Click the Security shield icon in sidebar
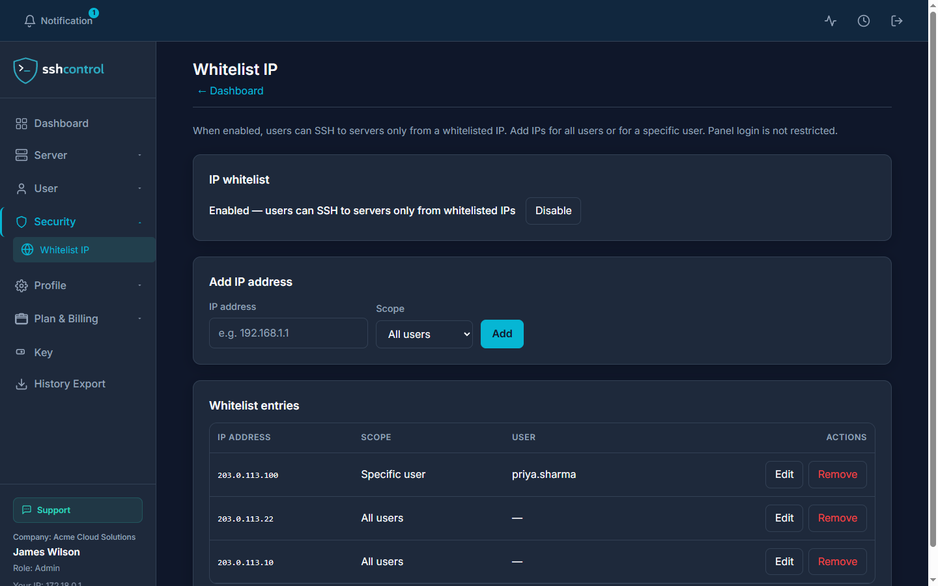Viewport: 938px width, 586px height. pos(21,222)
